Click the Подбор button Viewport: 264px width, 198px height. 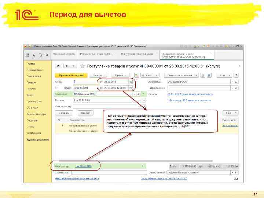coord(85,113)
